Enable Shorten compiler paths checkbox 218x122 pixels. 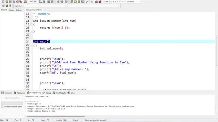[x=2, y=107]
